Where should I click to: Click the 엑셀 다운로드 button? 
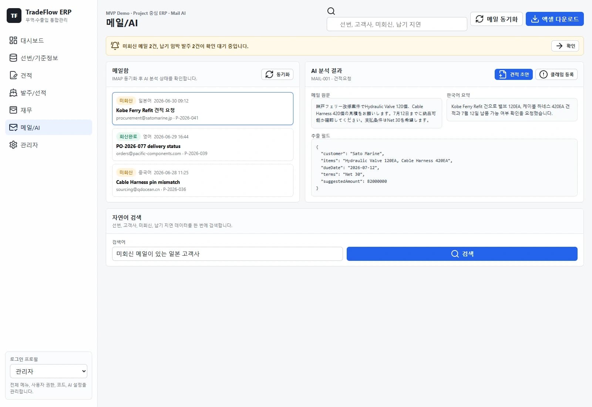(x=555, y=19)
